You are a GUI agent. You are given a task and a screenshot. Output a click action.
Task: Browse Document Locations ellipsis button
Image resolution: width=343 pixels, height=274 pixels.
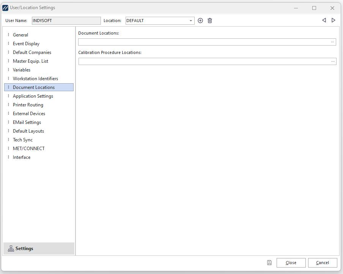pos(332,42)
